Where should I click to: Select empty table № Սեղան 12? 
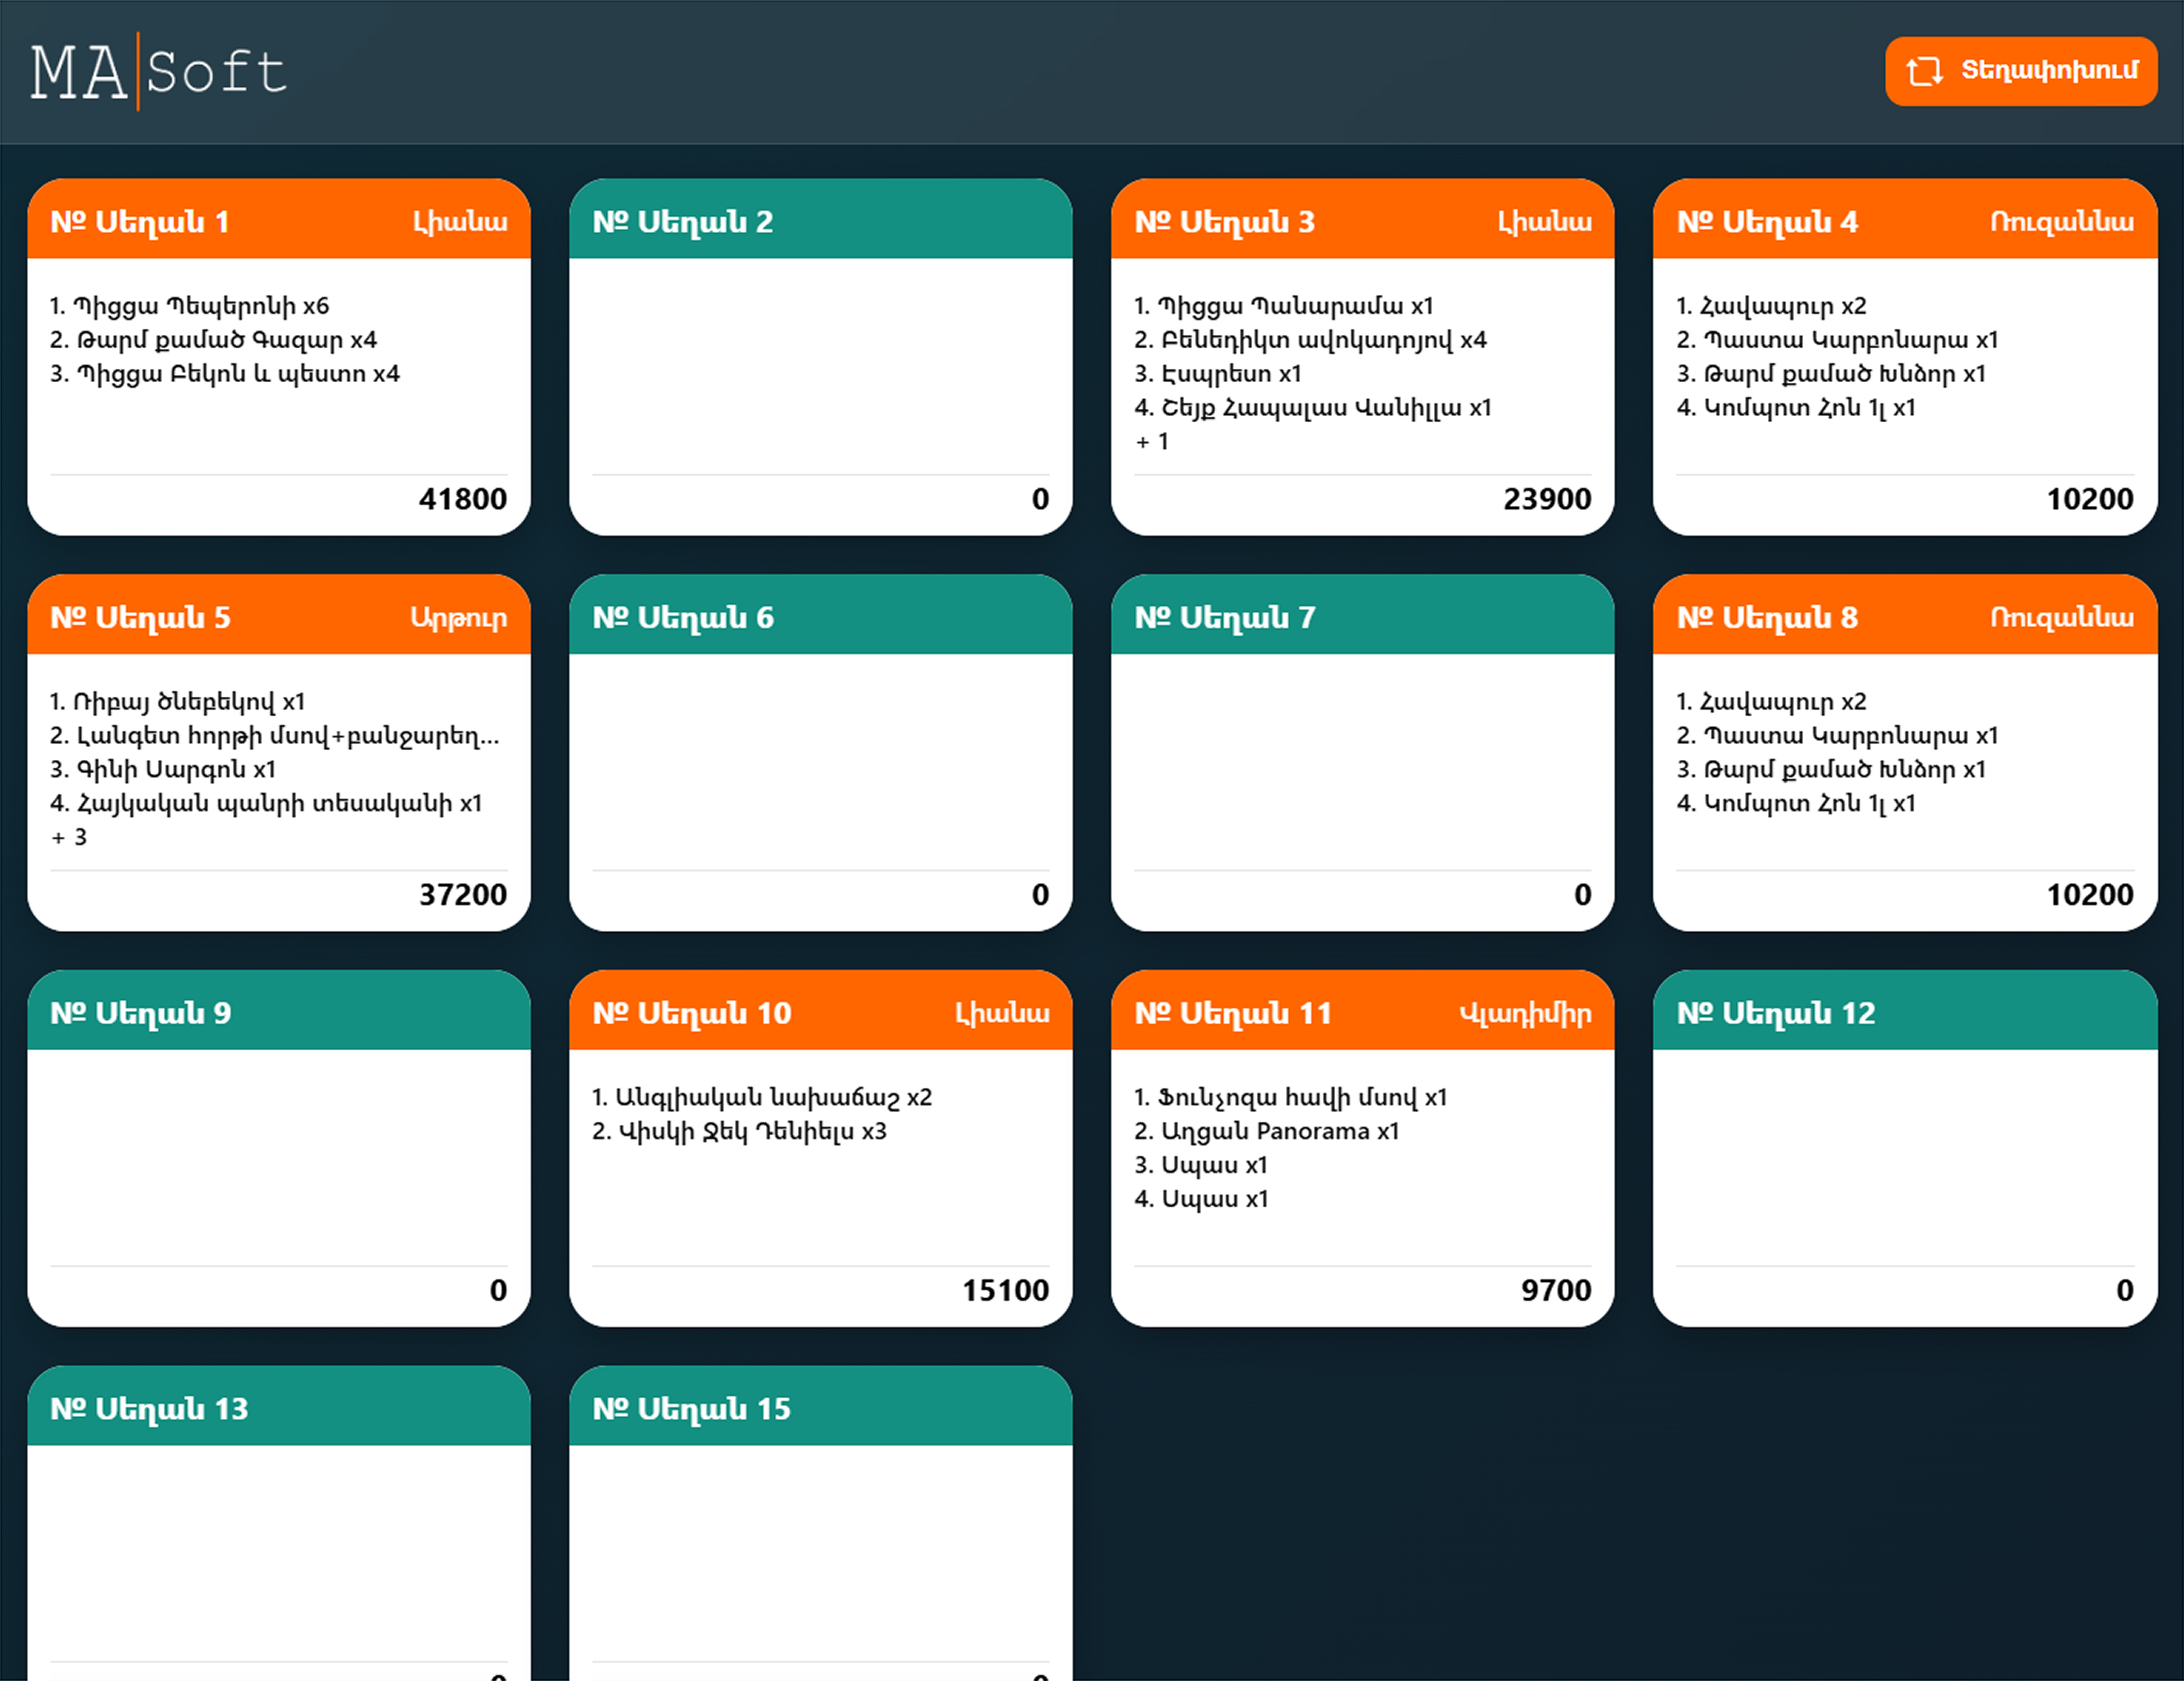(1905, 1149)
